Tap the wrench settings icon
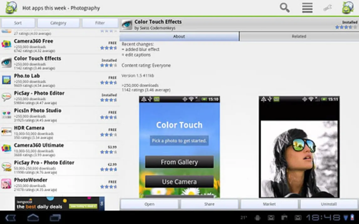This screenshot has height=224, width=359. pos(328,8)
